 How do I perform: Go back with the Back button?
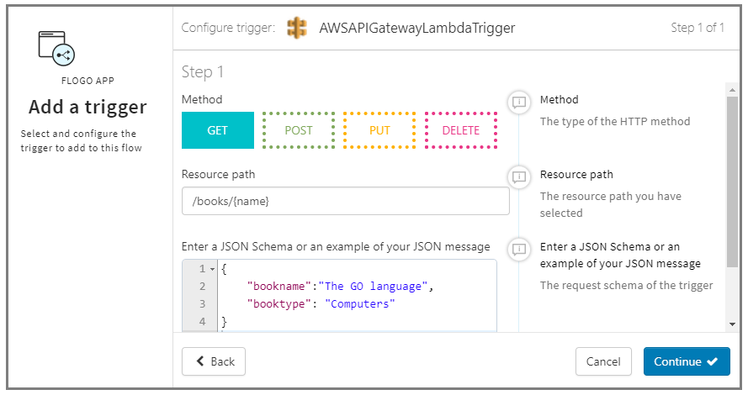coord(214,361)
